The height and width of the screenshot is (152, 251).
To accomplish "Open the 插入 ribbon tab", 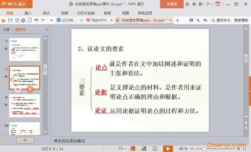I will 28,13.
